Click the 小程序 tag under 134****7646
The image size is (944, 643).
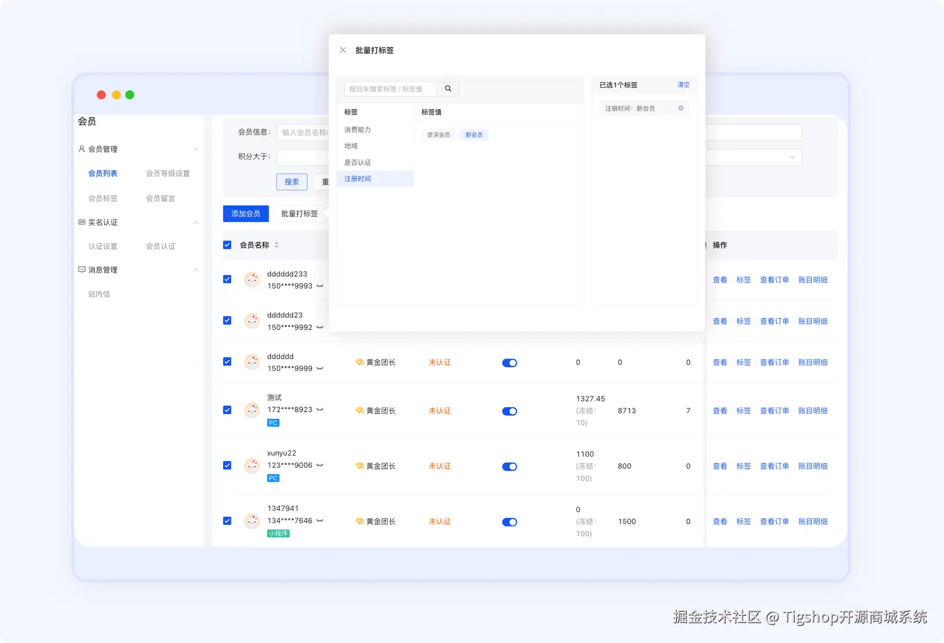278,534
